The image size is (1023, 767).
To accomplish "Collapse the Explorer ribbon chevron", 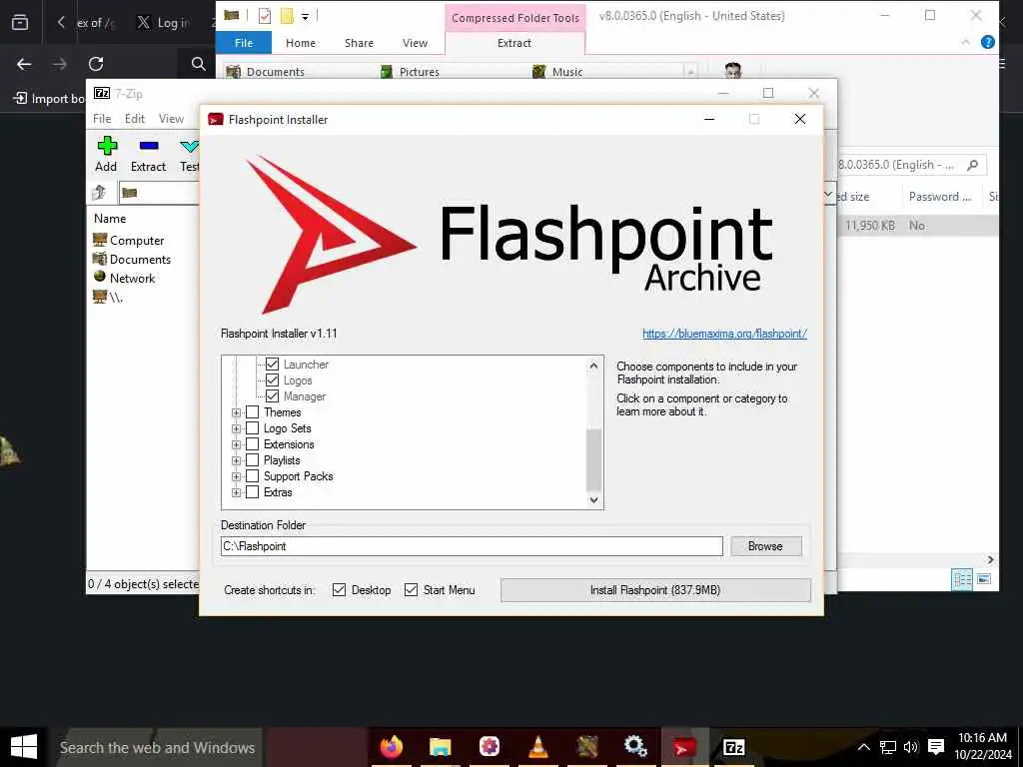I will 966,42.
